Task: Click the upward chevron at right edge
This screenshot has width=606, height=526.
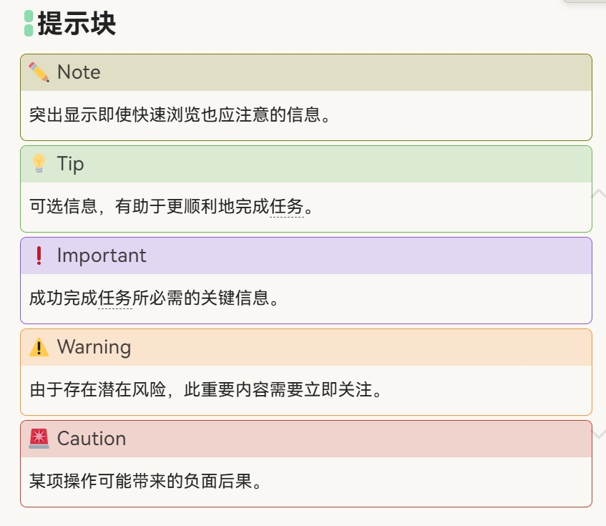Action: click(598, 193)
